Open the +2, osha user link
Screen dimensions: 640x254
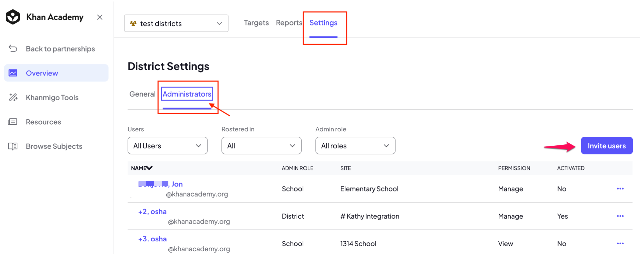click(152, 212)
